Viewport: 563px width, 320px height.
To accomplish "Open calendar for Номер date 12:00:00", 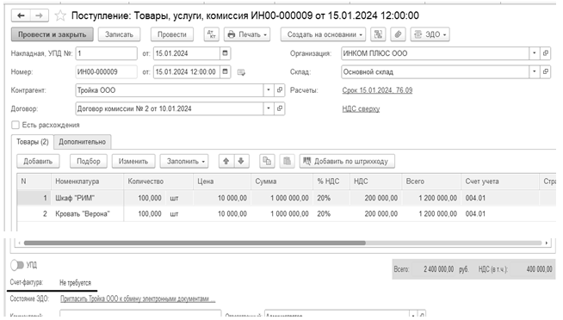I will [226, 71].
